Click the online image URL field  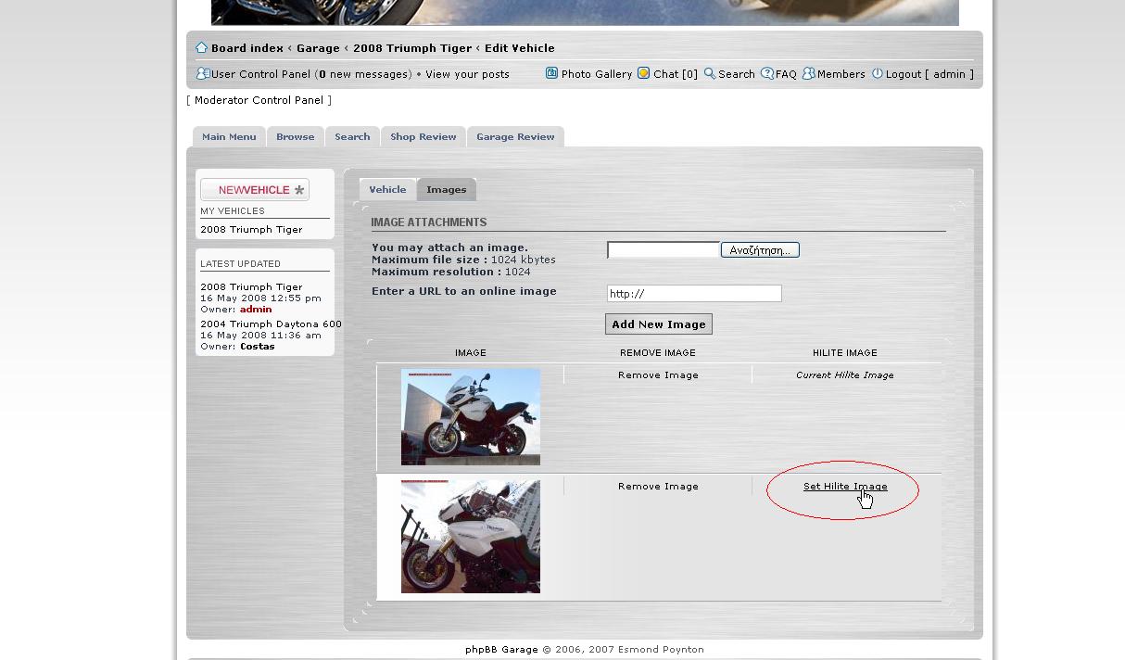point(694,294)
